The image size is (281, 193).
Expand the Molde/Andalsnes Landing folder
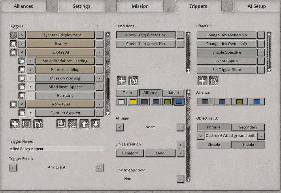(31, 61)
